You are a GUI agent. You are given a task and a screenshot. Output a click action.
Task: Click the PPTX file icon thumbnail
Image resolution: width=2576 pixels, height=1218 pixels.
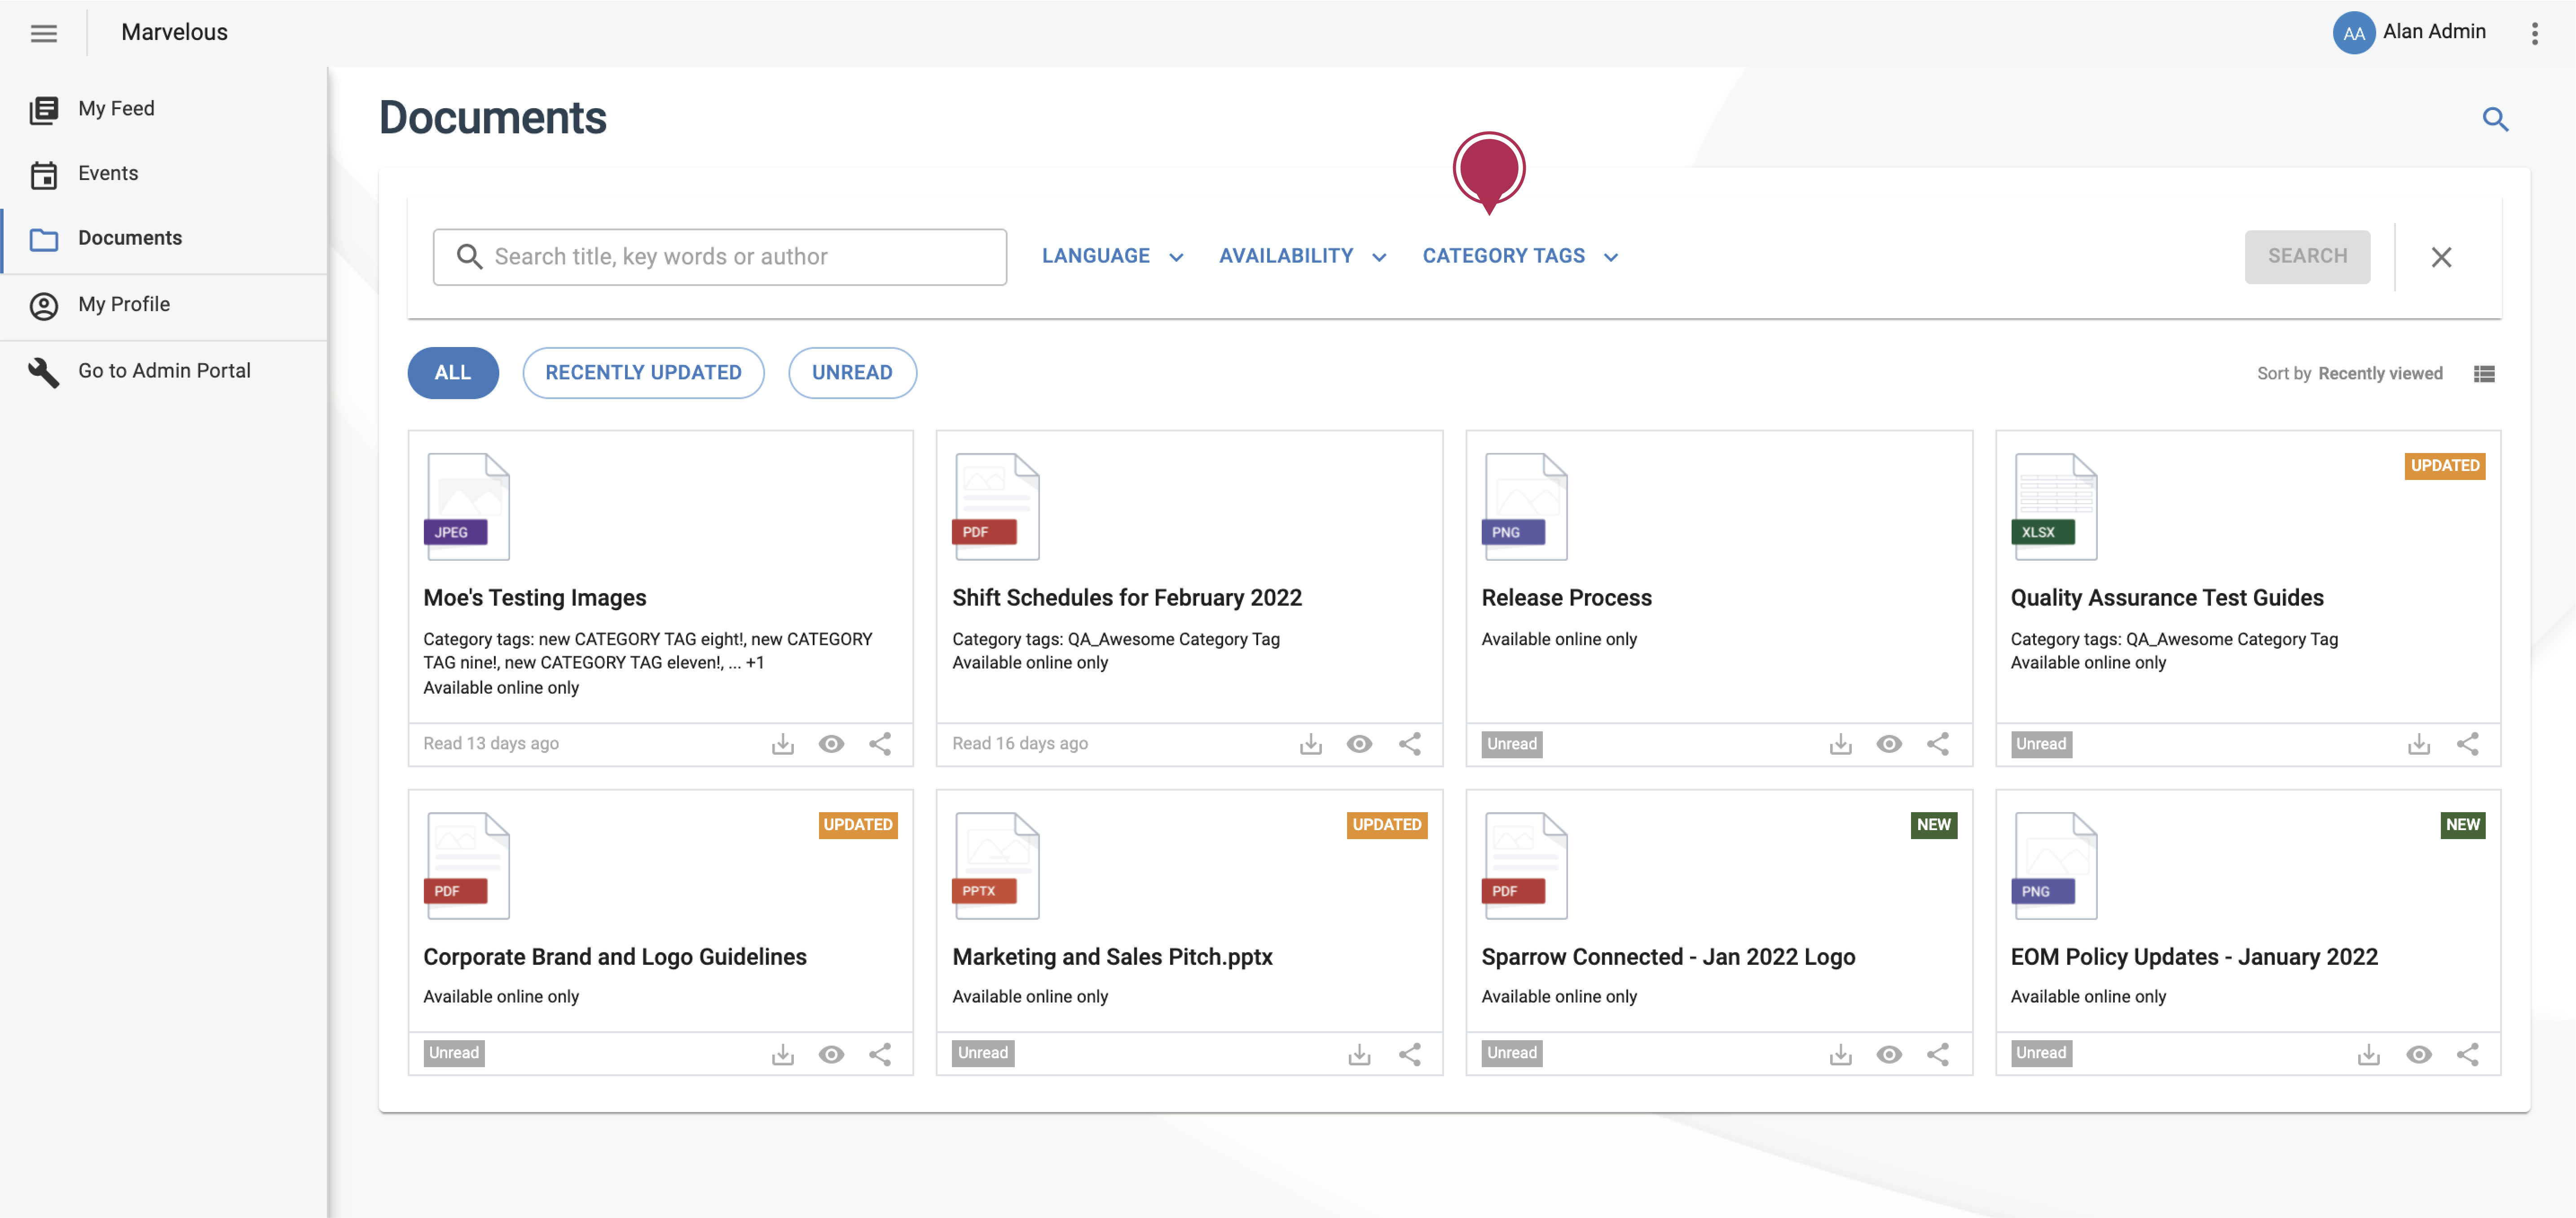click(x=996, y=865)
